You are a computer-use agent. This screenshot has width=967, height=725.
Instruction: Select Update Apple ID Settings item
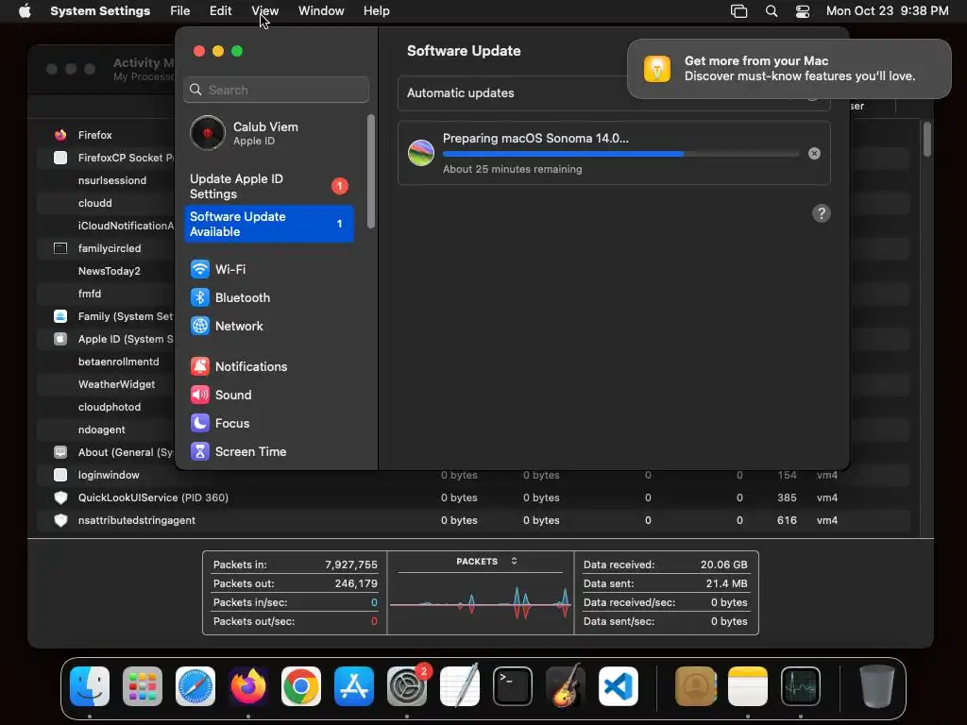click(x=269, y=186)
